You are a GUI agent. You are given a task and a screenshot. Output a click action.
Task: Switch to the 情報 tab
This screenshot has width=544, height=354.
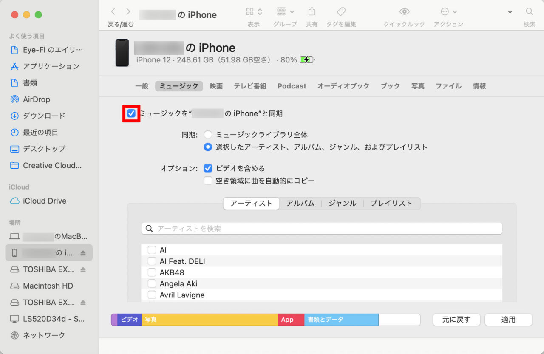[479, 86]
